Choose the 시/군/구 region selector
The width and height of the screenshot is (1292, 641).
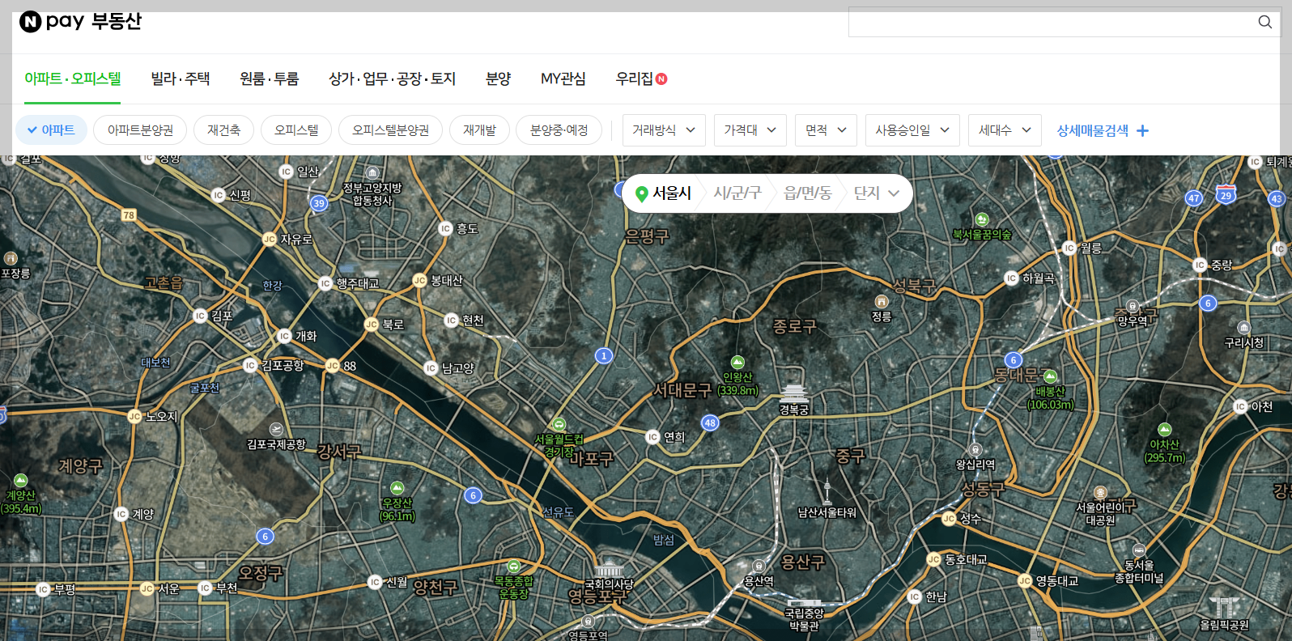click(x=737, y=193)
